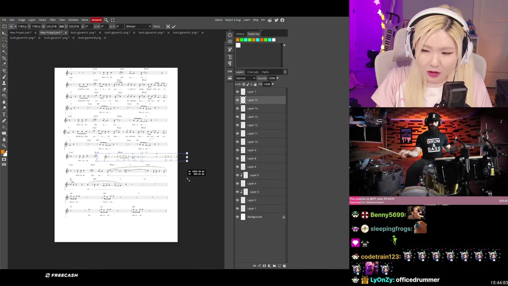508x286 pixels.
Task: Select the Paint Bucket tool
Action: [4, 96]
